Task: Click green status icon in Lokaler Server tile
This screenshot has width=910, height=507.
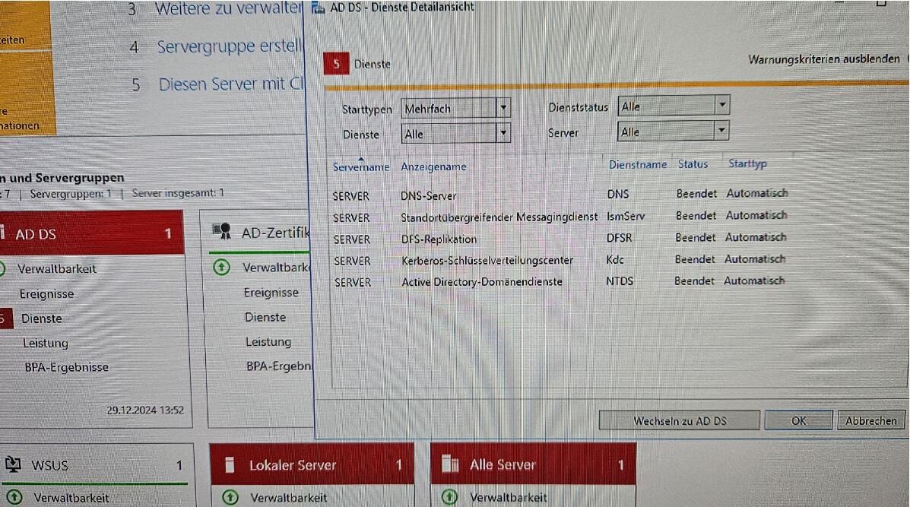Action: 230,497
